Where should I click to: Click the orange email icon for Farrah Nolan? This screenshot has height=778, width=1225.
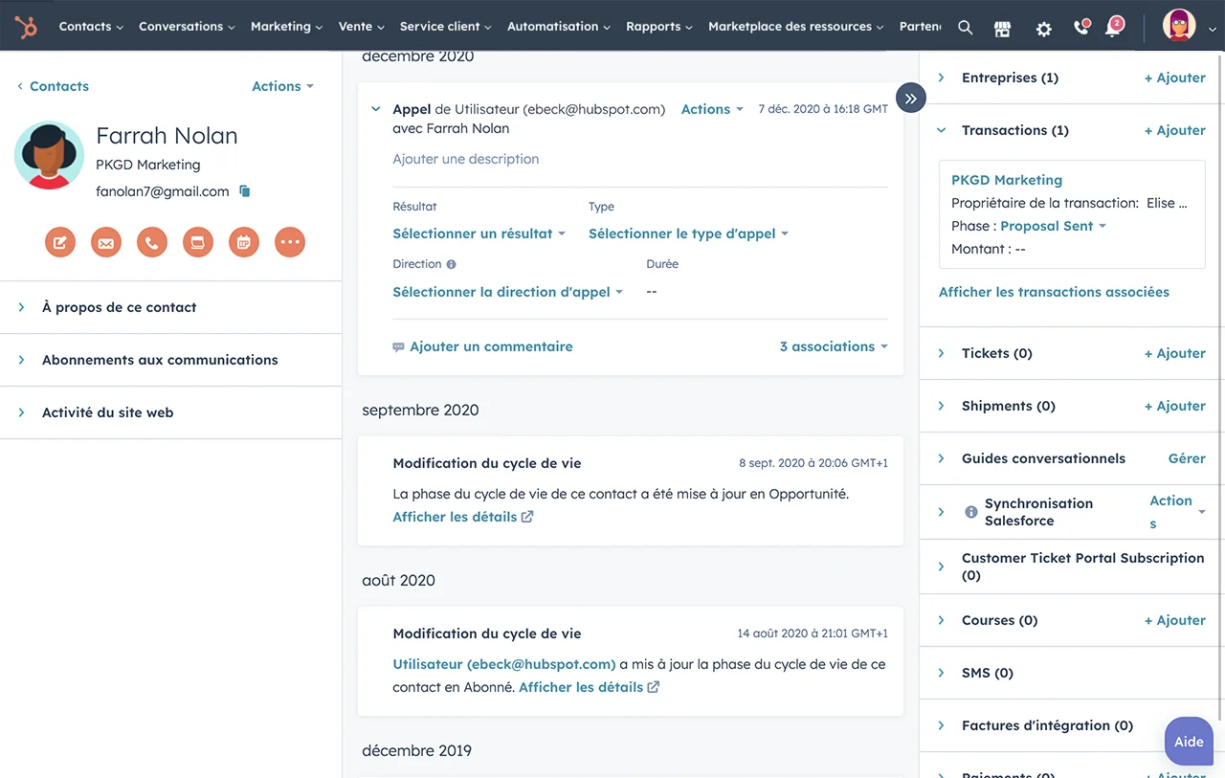(x=106, y=242)
